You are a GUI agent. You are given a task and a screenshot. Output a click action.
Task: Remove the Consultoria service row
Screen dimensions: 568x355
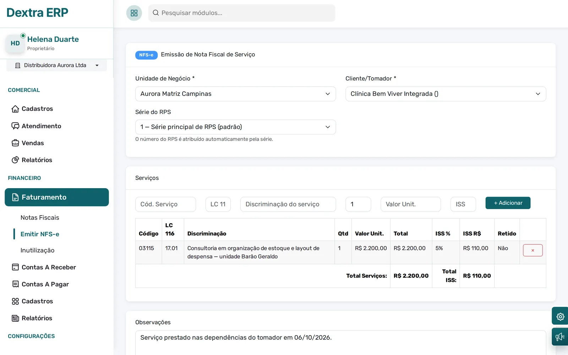tap(532, 250)
